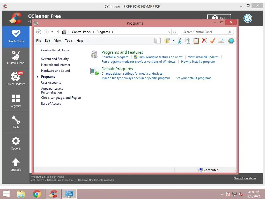
Task: Open the Windows Start button
Action: coord(6,194)
